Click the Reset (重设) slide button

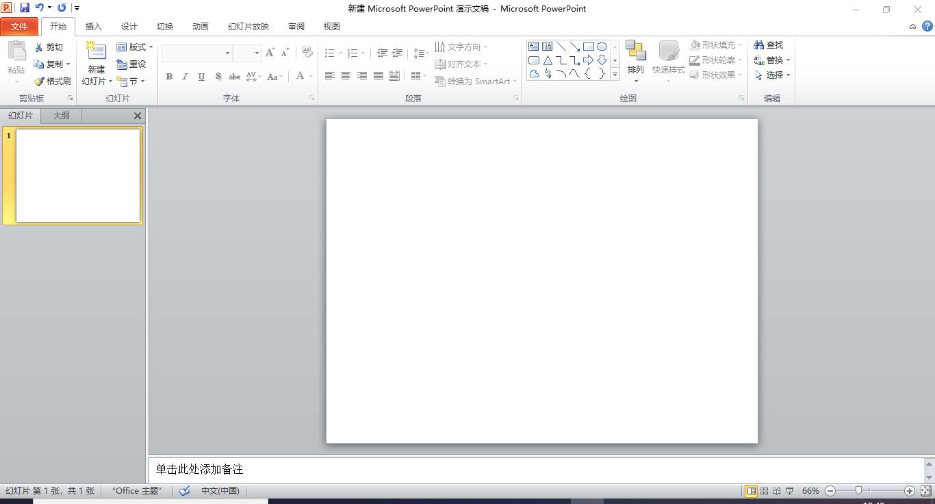pyautogui.click(x=131, y=64)
